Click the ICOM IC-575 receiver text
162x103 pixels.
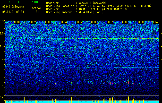[103, 9]
